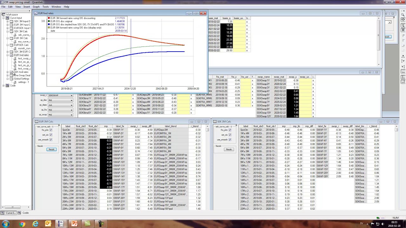
Task: Click Recalc button in EUR 3M Calc
Action: pos(51,149)
